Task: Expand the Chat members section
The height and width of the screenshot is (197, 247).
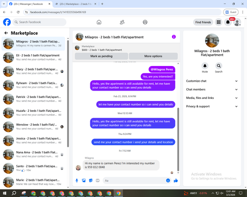Action: (212, 90)
